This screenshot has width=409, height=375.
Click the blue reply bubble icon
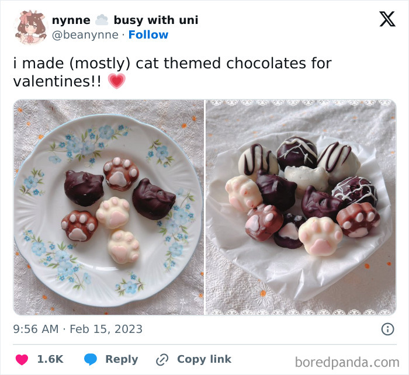click(90, 359)
